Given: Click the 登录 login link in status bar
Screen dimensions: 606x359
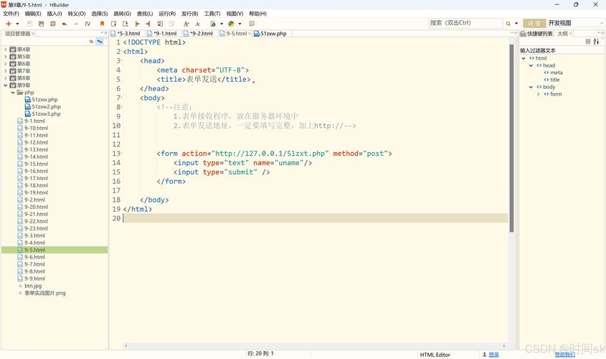Looking at the screenshot, I should (493, 354).
